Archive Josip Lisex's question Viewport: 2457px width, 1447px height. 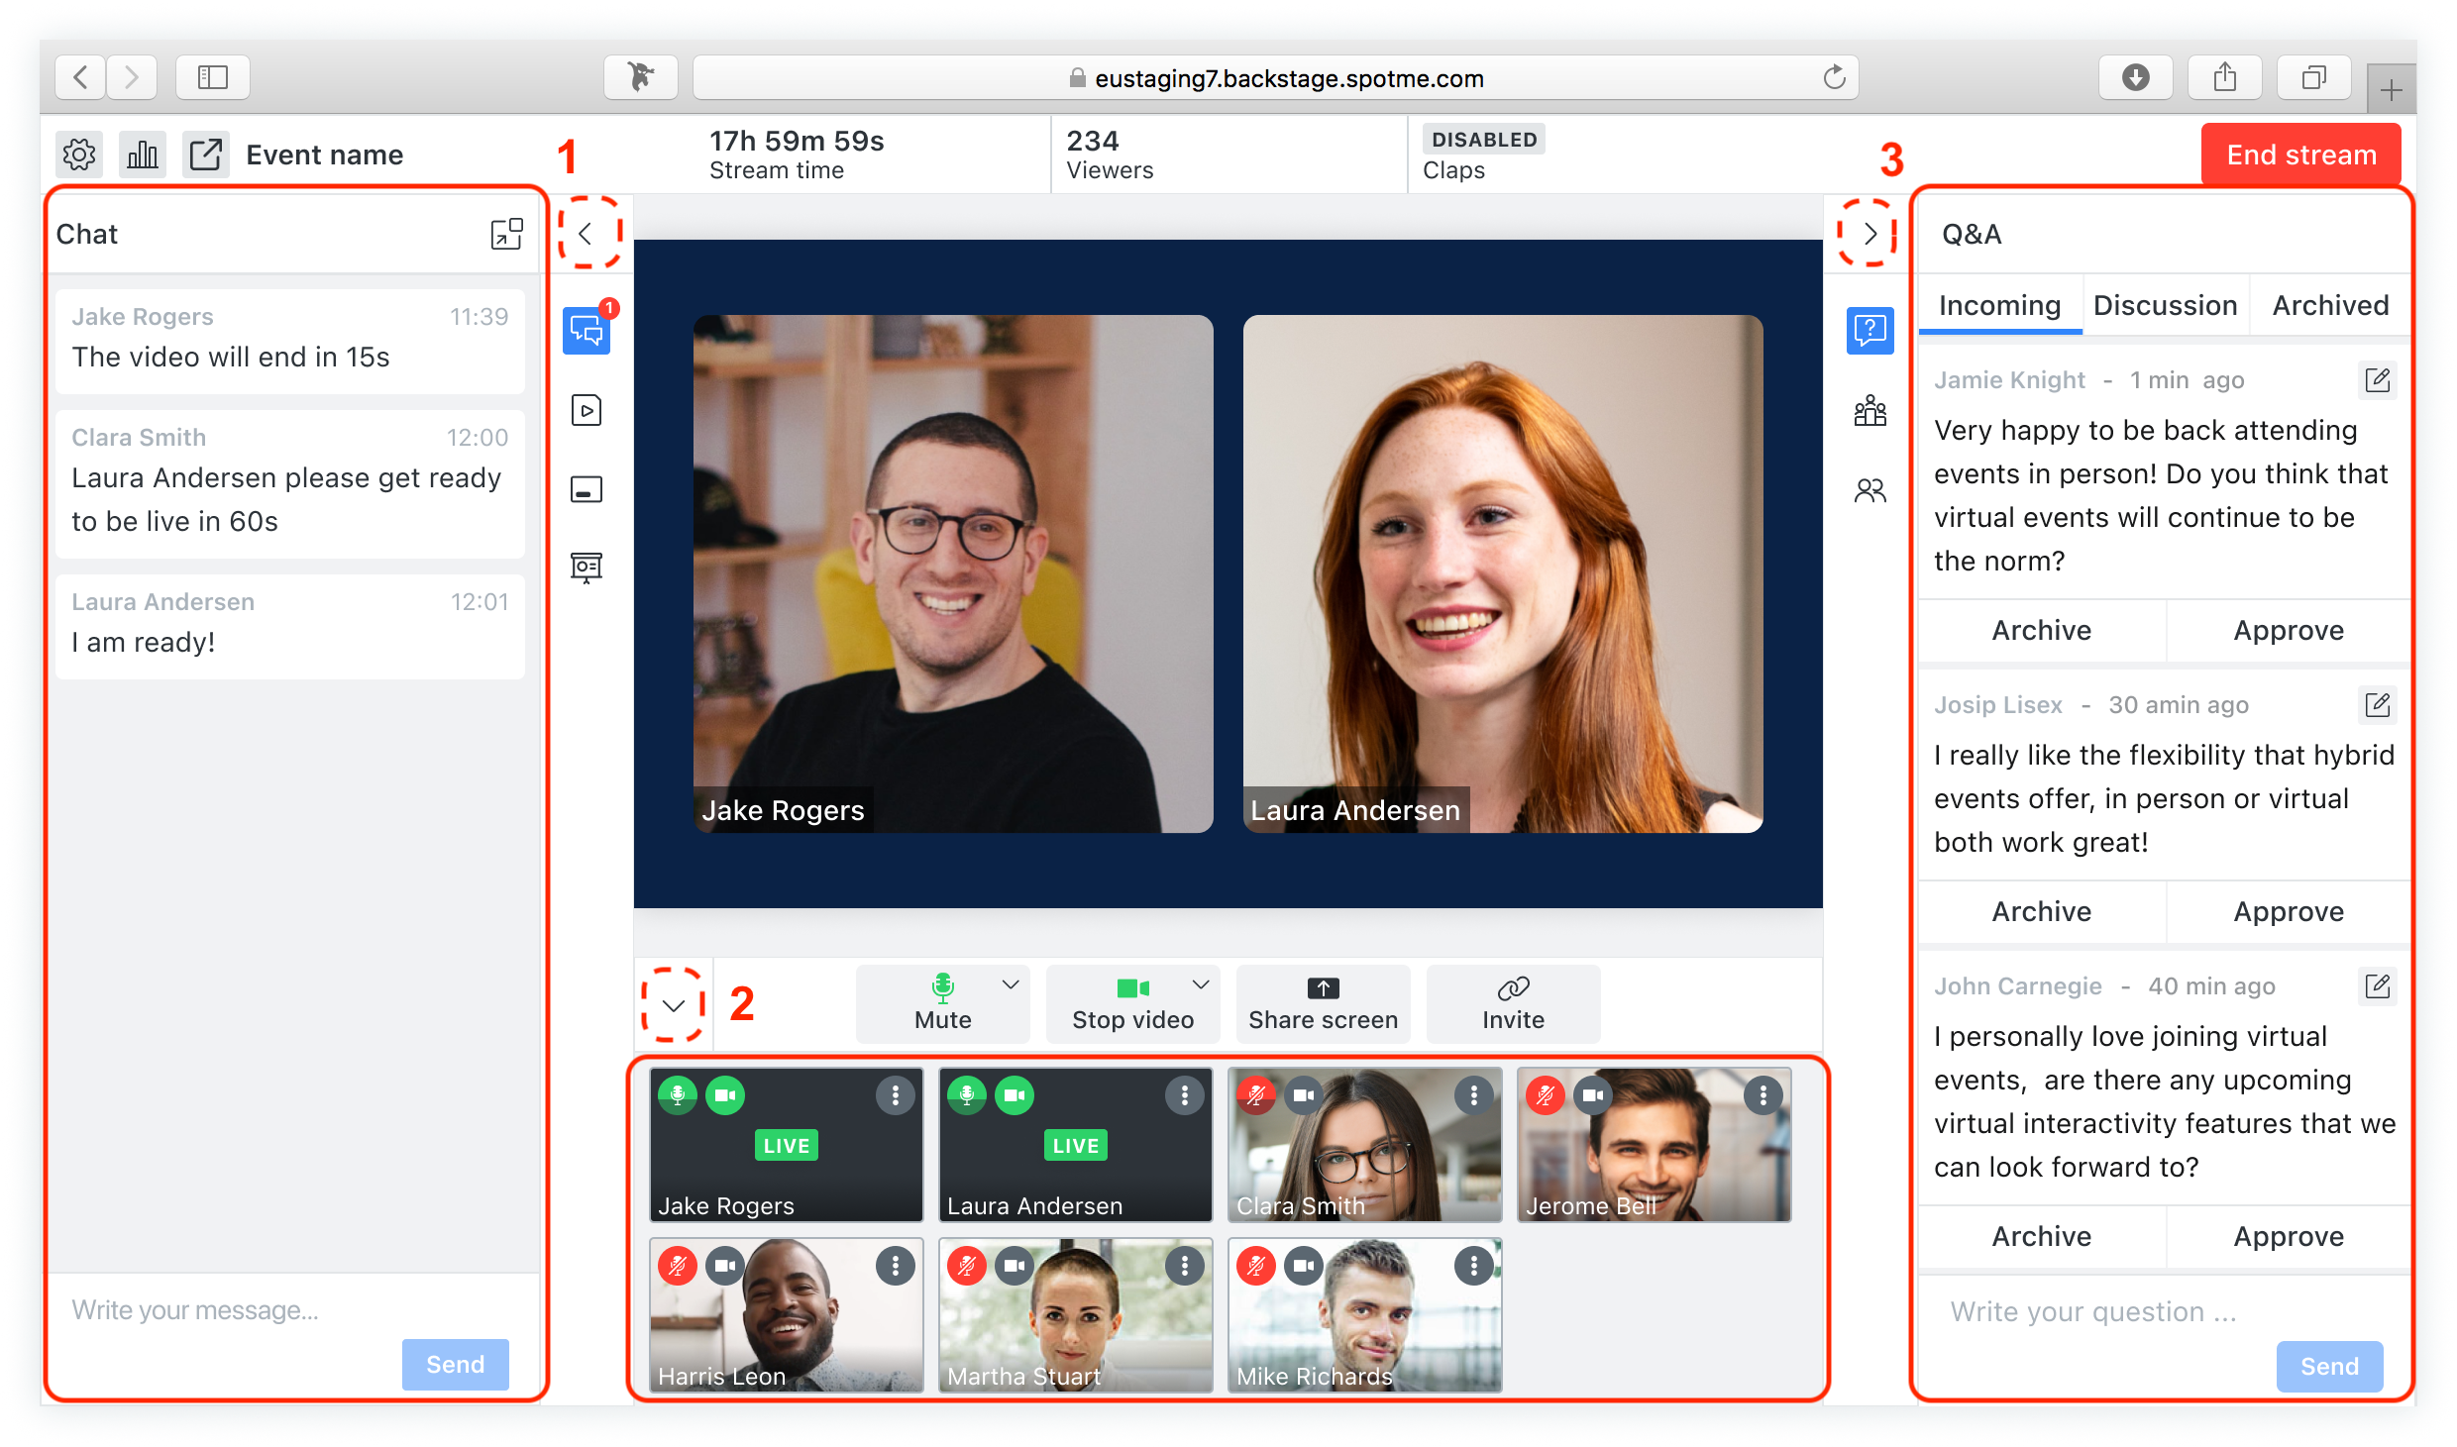pyautogui.click(x=2042, y=912)
